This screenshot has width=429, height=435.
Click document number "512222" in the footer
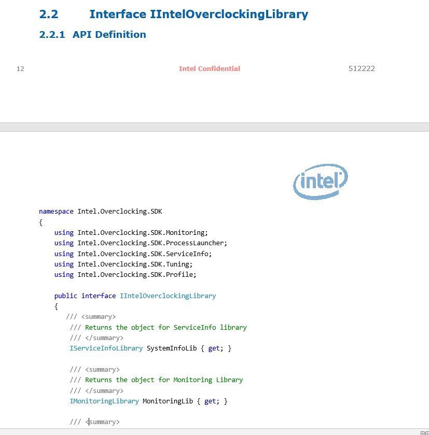coord(362,68)
